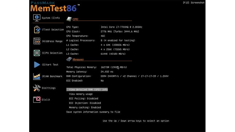This screenshot has width=235, height=132.
Task: Click the L3 Cache: label
Action: tap(72, 54)
